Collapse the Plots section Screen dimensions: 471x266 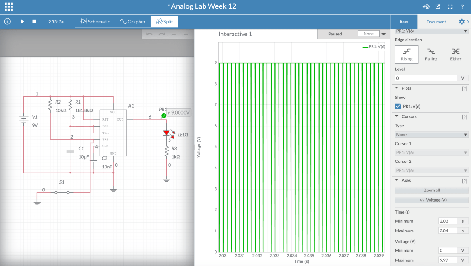397,88
